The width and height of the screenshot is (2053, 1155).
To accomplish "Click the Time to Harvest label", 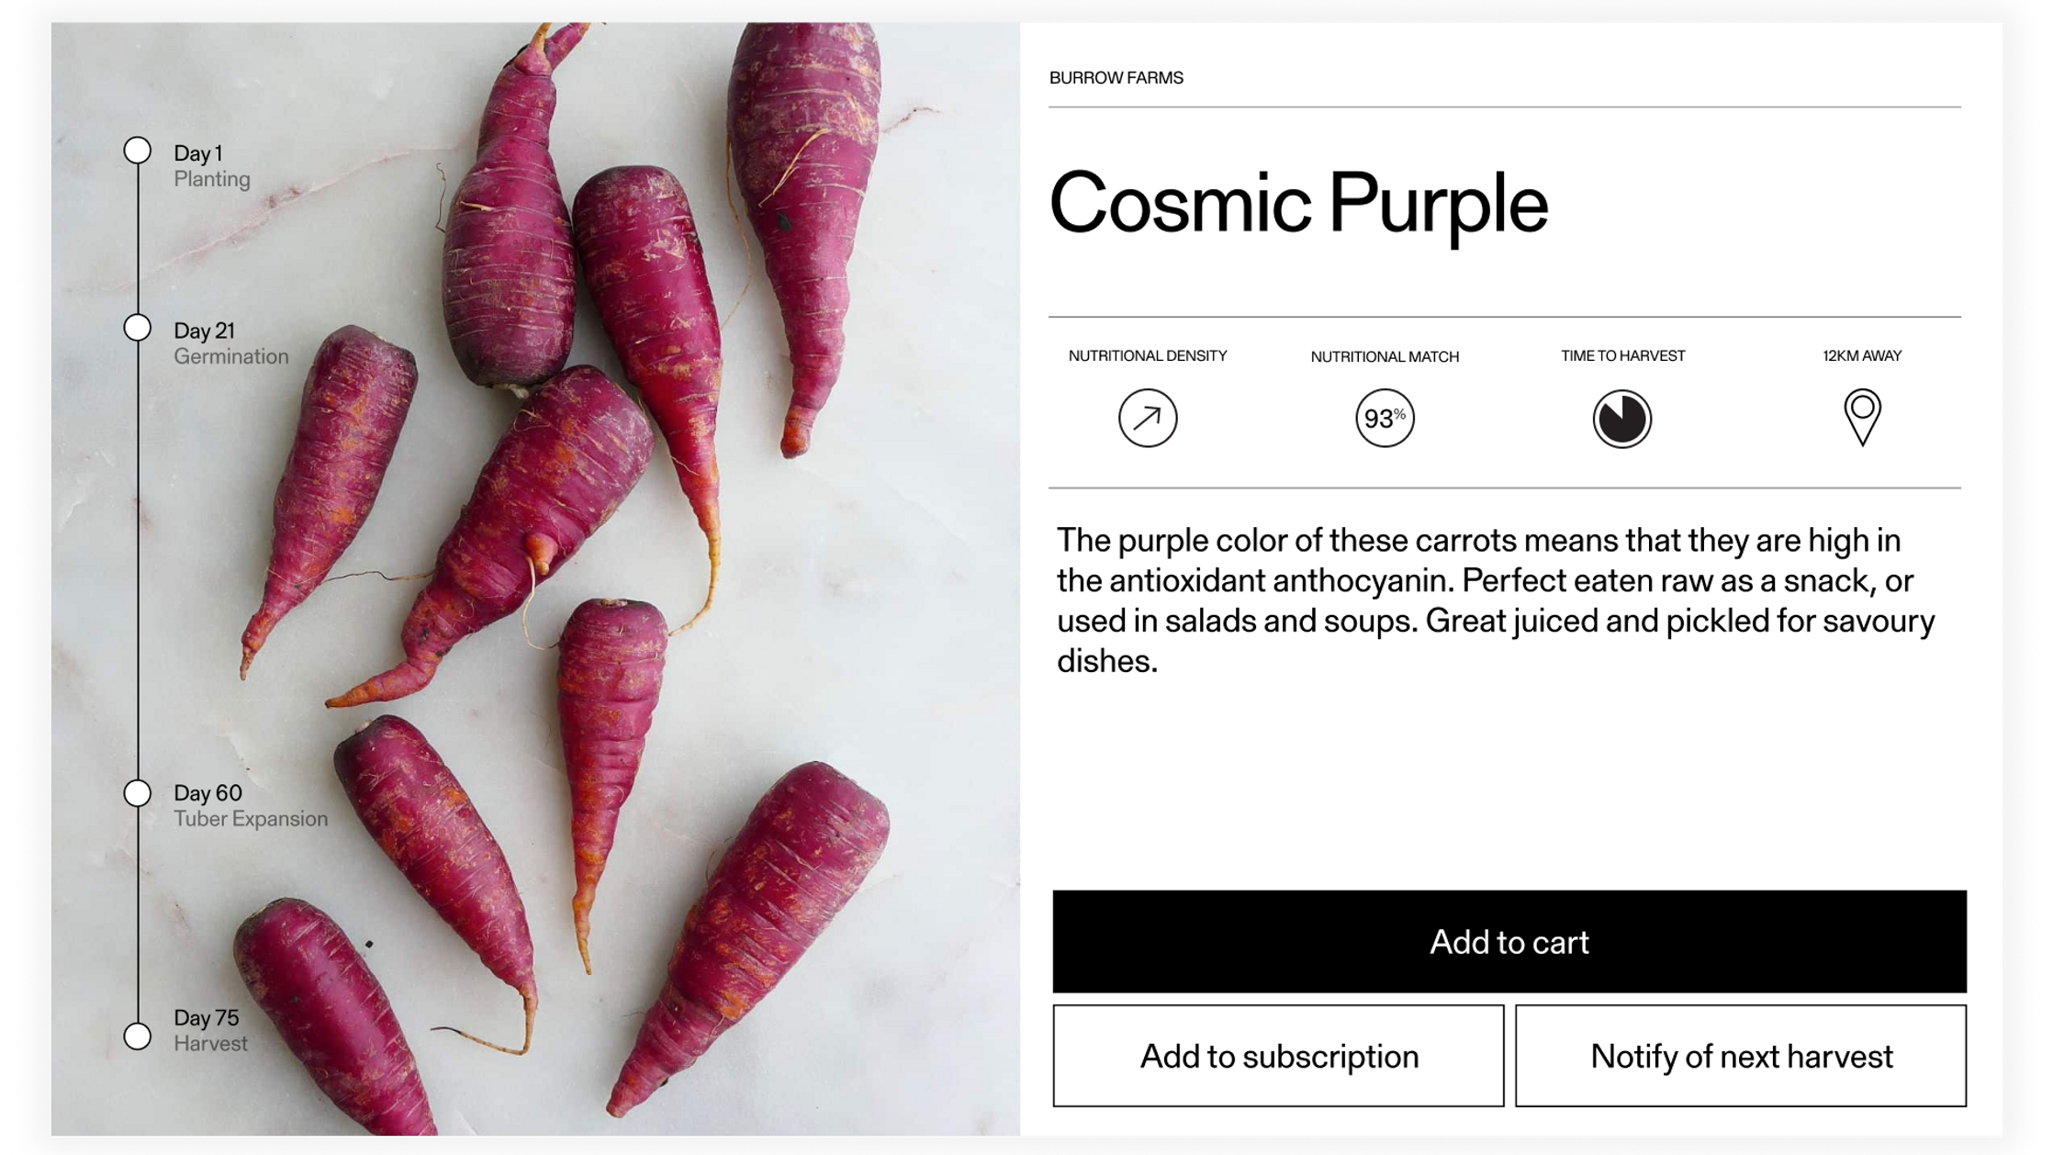I will 1622,355.
